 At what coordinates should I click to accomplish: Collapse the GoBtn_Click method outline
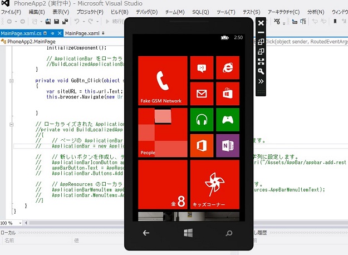tap(11, 81)
